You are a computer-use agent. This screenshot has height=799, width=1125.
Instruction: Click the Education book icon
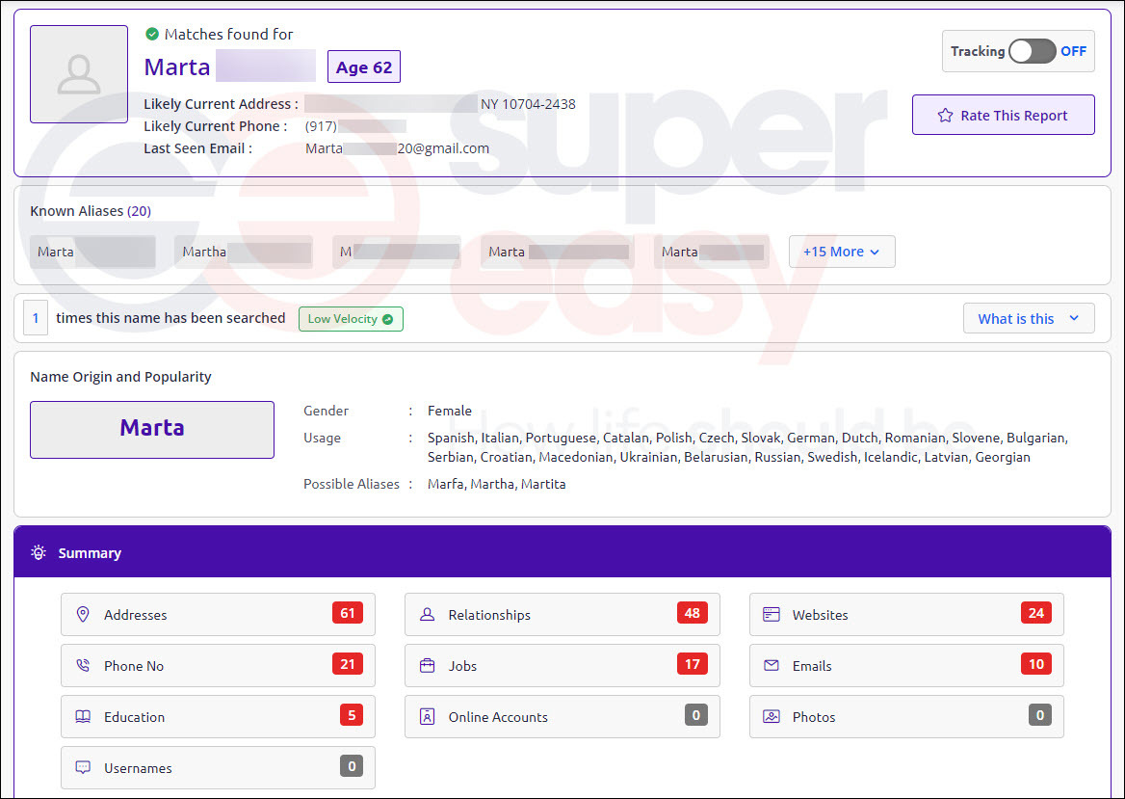[83, 716]
